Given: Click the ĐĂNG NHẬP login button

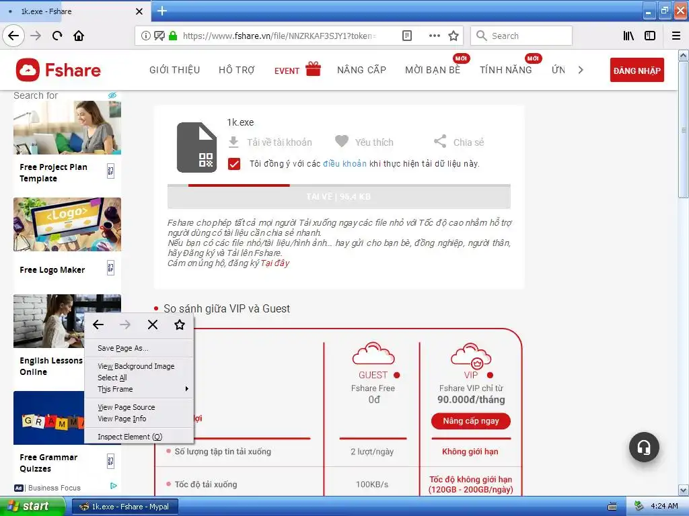Looking at the screenshot, I should coord(637,70).
